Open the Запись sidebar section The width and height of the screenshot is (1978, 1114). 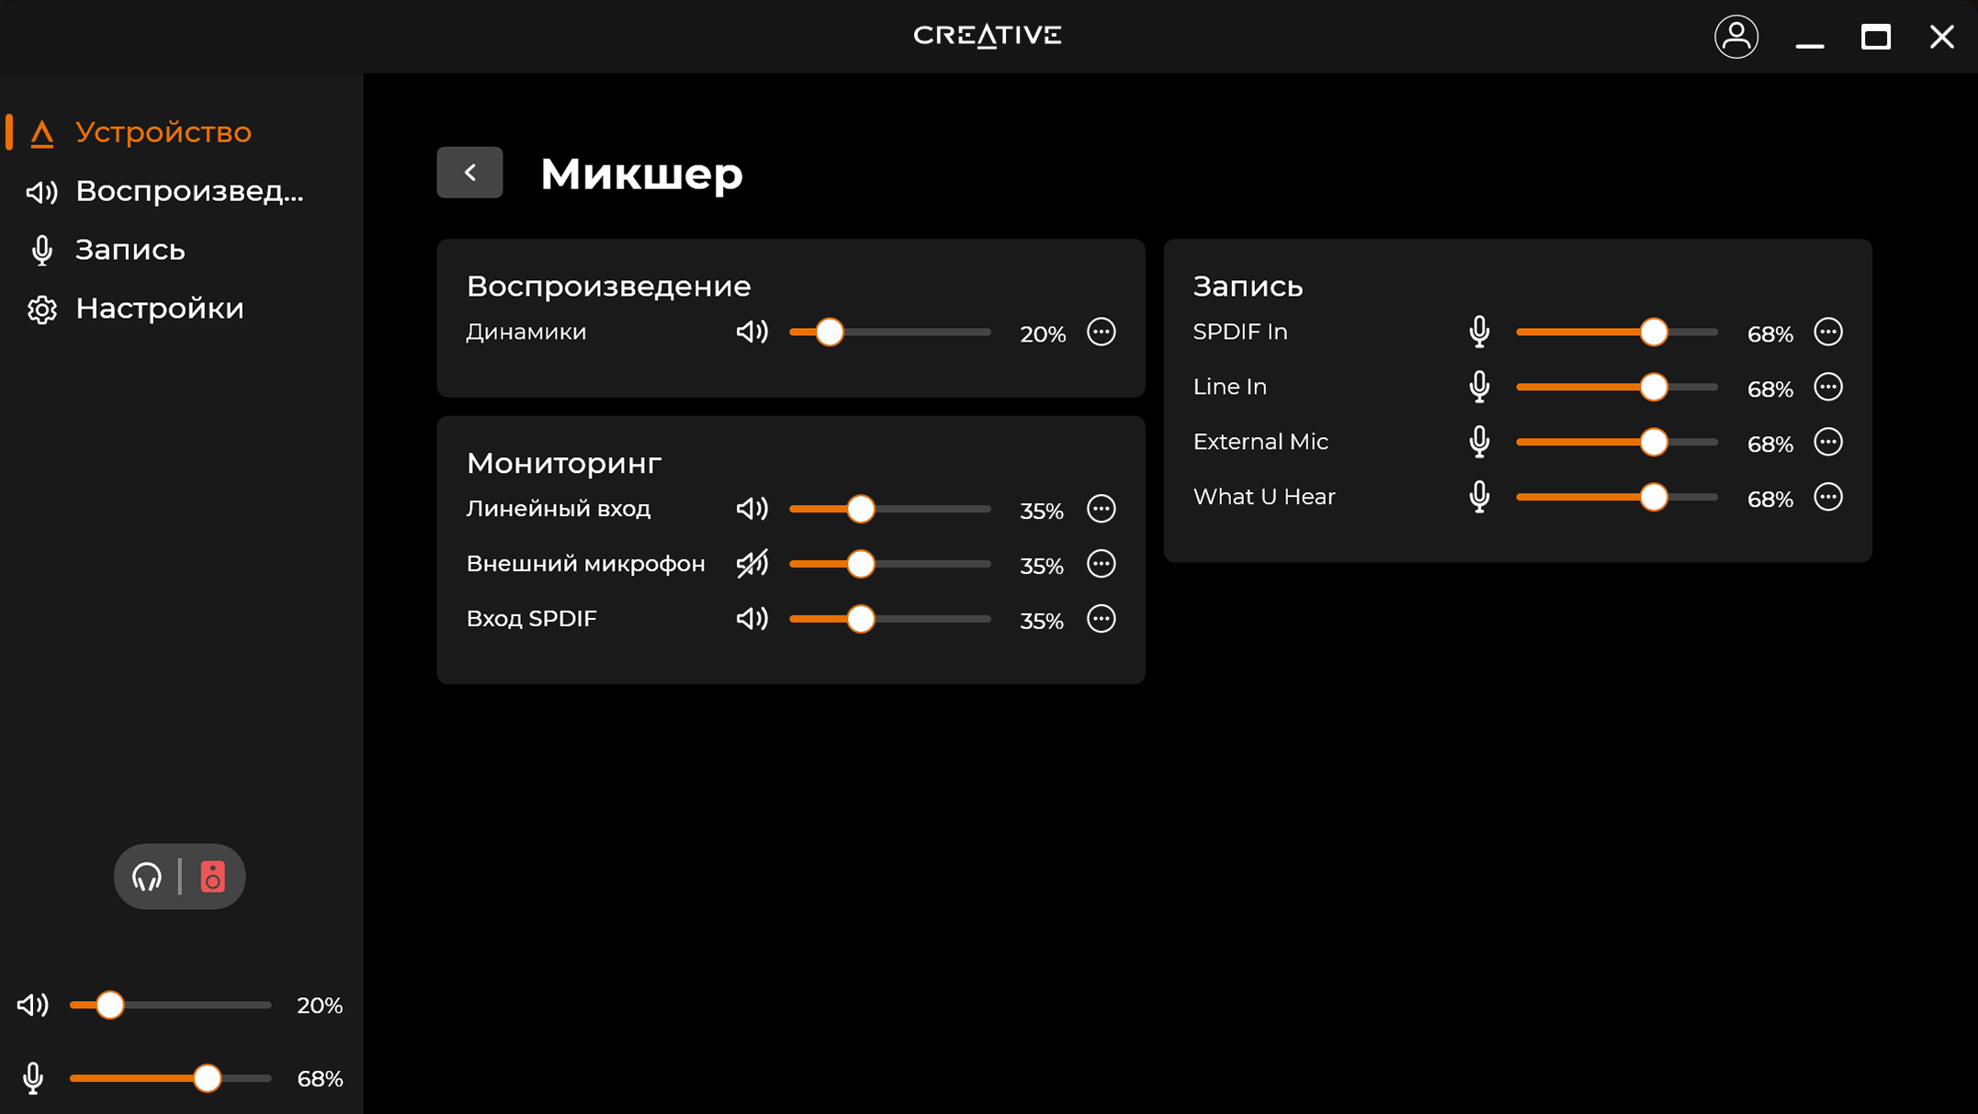130,250
